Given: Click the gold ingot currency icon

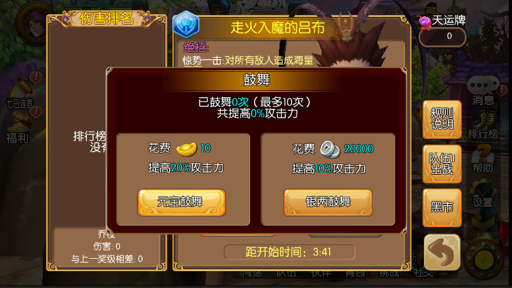Looking at the screenshot, I should point(186,149).
